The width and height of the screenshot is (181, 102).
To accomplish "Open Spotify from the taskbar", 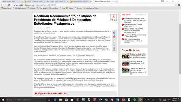I will [x=135, y=100].
